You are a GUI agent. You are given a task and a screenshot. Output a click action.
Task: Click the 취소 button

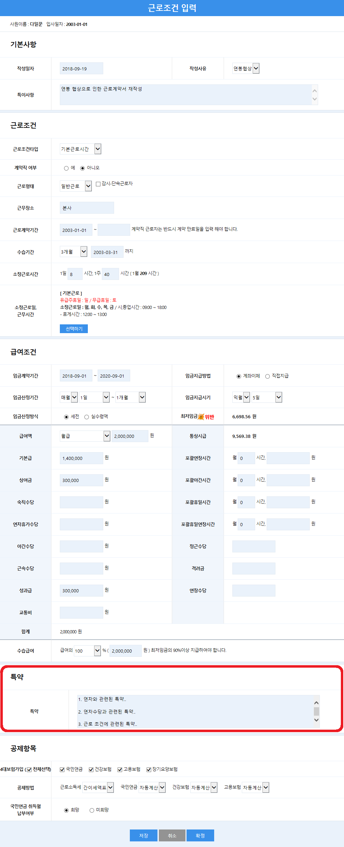pos(172,835)
